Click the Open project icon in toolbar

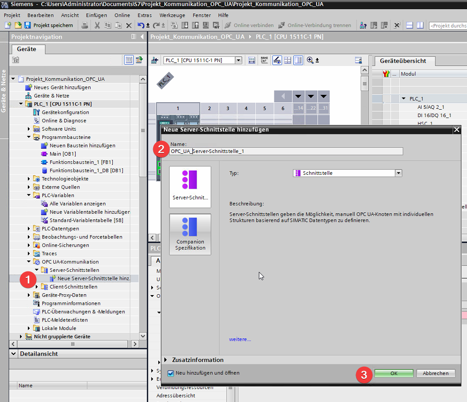18,26
